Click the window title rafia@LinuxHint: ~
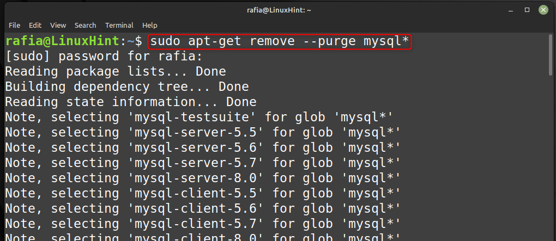This screenshot has width=556, height=241. (x=279, y=10)
